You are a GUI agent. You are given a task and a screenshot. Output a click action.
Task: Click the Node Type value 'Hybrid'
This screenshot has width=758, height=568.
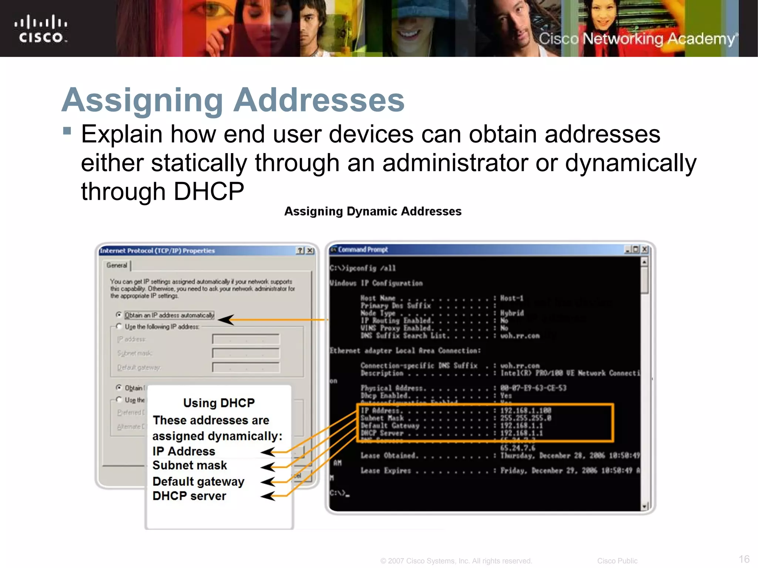click(512, 313)
